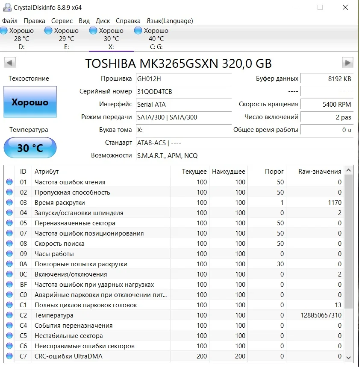Select disk E: at 29 °C

coord(66,38)
